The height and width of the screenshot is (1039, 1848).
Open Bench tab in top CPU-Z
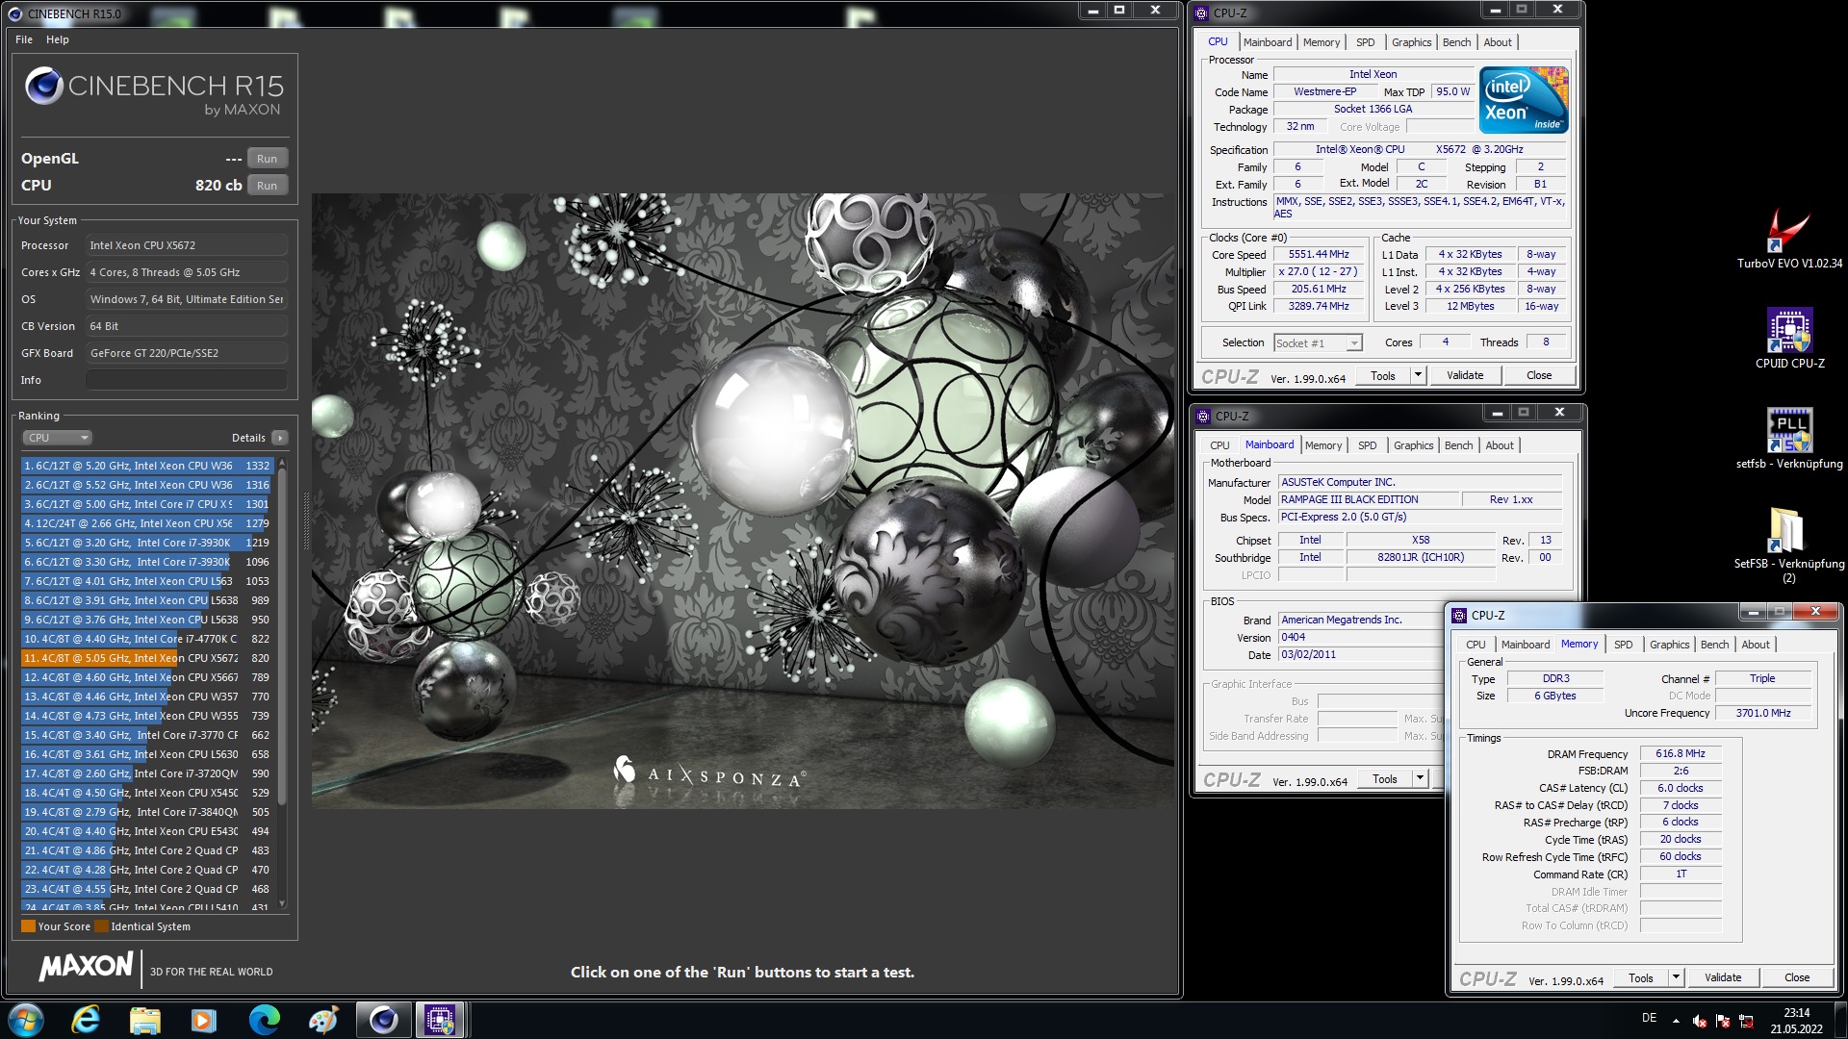[x=1456, y=42]
